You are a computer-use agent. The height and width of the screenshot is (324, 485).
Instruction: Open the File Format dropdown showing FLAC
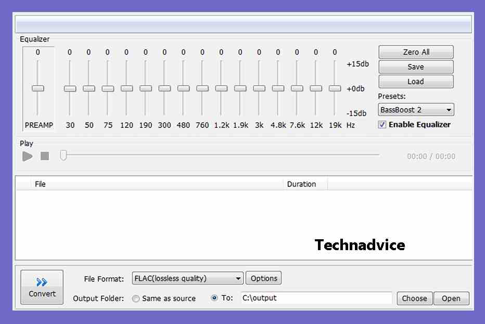pyautogui.click(x=188, y=278)
